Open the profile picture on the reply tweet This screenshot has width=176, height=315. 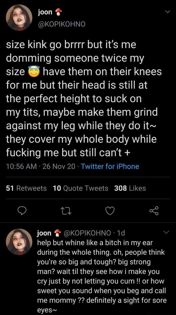coord(19,242)
